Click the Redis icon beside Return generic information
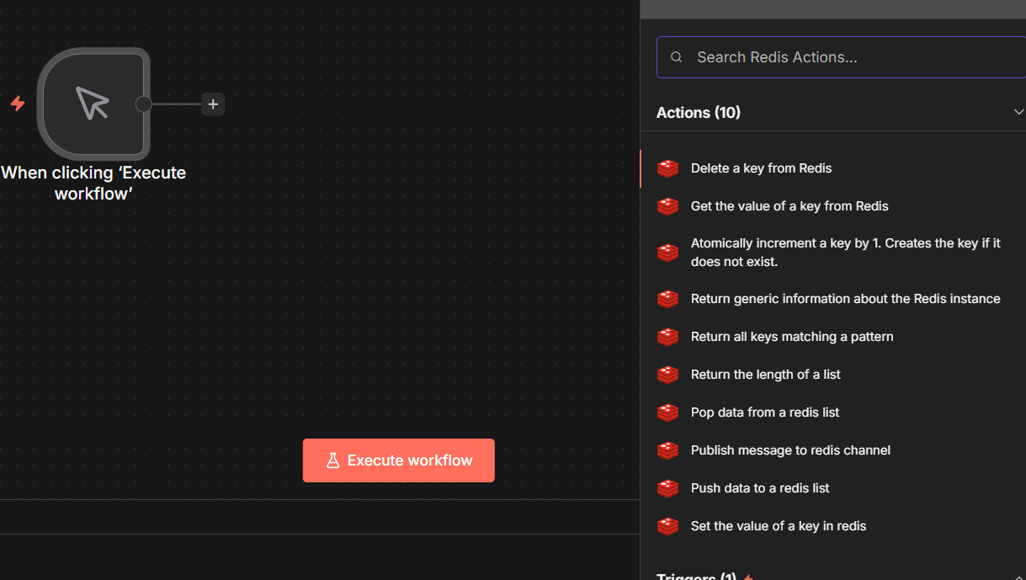Image resolution: width=1026 pixels, height=580 pixels. click(667, 299)
